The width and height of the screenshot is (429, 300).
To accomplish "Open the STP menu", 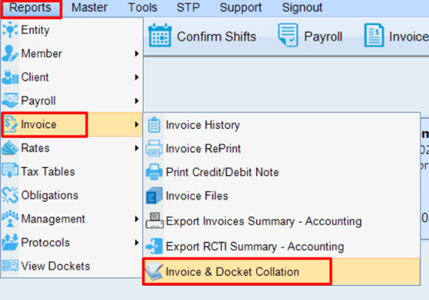I will click(188, 7).
